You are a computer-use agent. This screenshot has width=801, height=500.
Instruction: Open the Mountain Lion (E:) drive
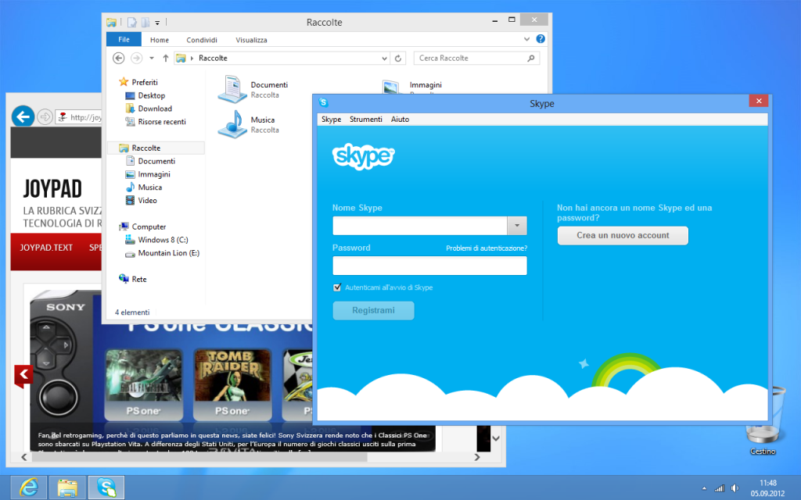163,253
